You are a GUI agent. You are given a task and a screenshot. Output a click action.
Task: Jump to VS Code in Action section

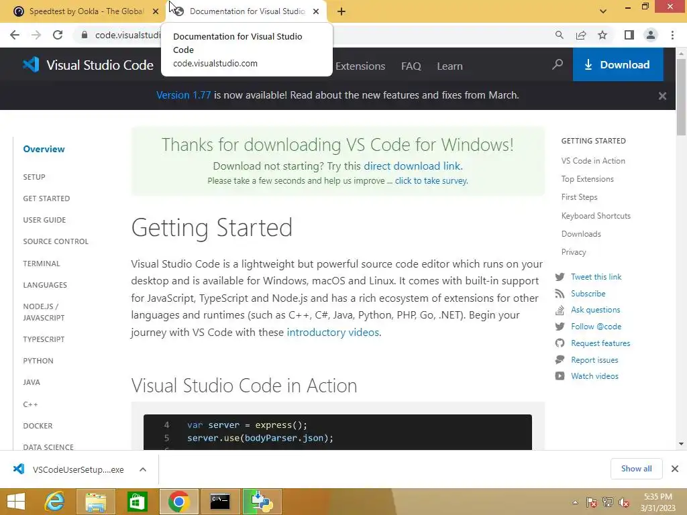pos(593,161)
